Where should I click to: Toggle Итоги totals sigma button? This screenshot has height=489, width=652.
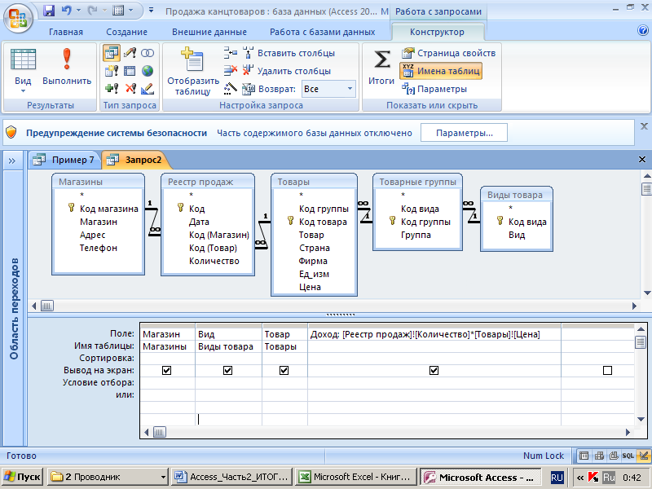click(x=381, y=67)
